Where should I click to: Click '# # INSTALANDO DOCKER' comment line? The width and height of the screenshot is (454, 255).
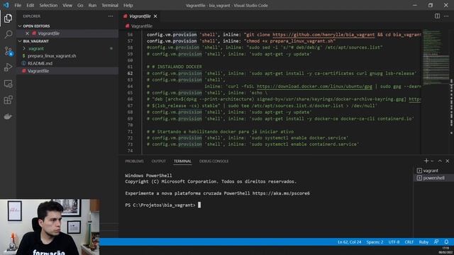tap(175, 67)
